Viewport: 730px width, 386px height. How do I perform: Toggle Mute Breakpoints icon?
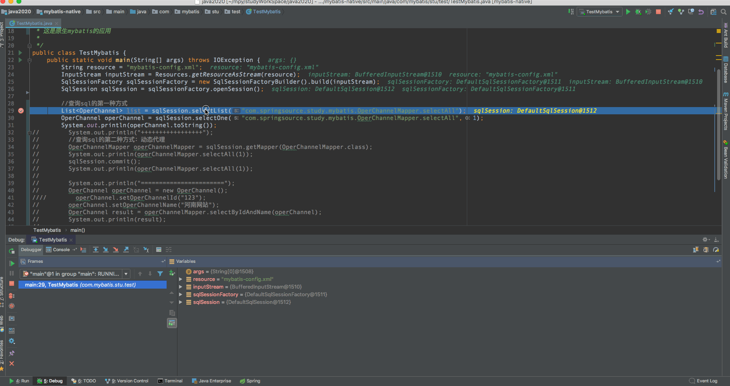12,306
